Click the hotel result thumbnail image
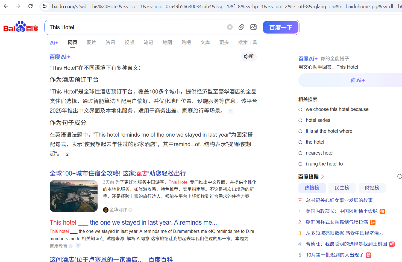402x262 pixels. [74, 196]
